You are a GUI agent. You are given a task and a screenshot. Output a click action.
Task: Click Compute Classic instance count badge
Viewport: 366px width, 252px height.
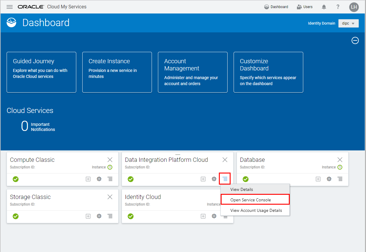(x=110, y=167)
